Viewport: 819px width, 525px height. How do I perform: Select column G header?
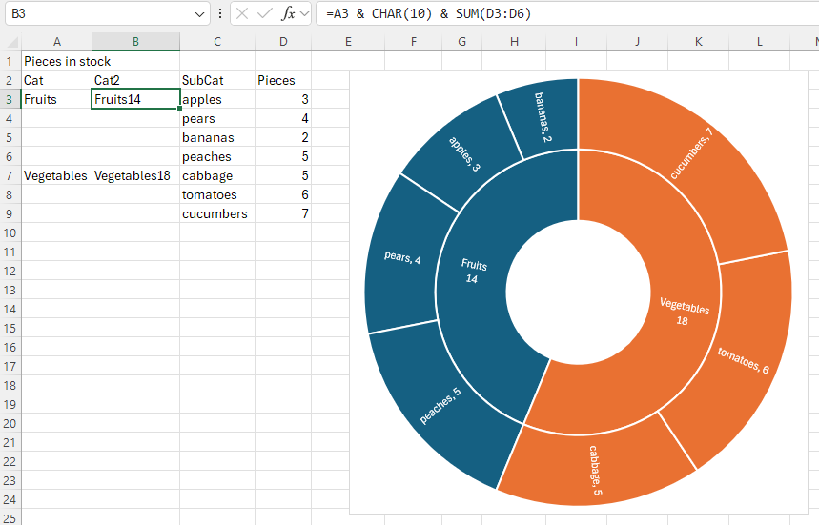[461, 42]
